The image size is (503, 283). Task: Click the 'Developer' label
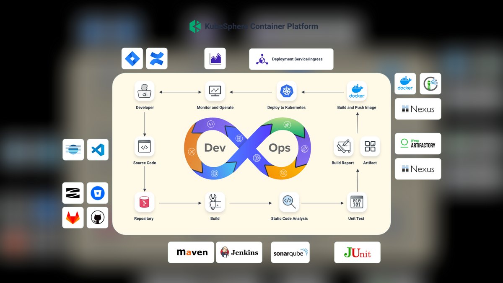145,108
